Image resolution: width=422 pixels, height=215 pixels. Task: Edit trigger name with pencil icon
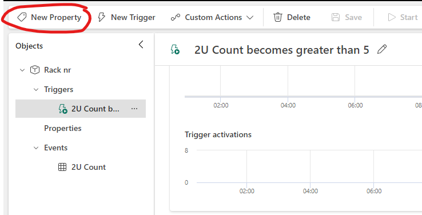(x=382, y=50)
